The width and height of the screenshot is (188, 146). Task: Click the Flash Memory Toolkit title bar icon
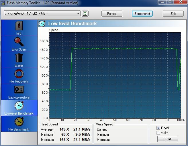click(x=3, y=3)
